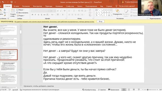Switch to Reading view
This screenshot has width=162, height=91.
(x=134, y=89)
